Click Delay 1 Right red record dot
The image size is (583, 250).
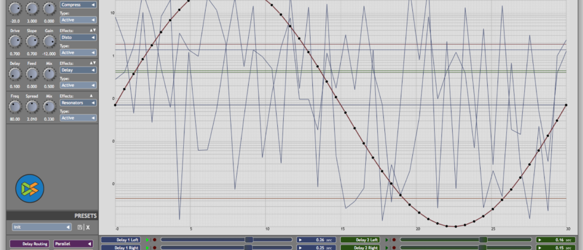[x=154, y=248]
